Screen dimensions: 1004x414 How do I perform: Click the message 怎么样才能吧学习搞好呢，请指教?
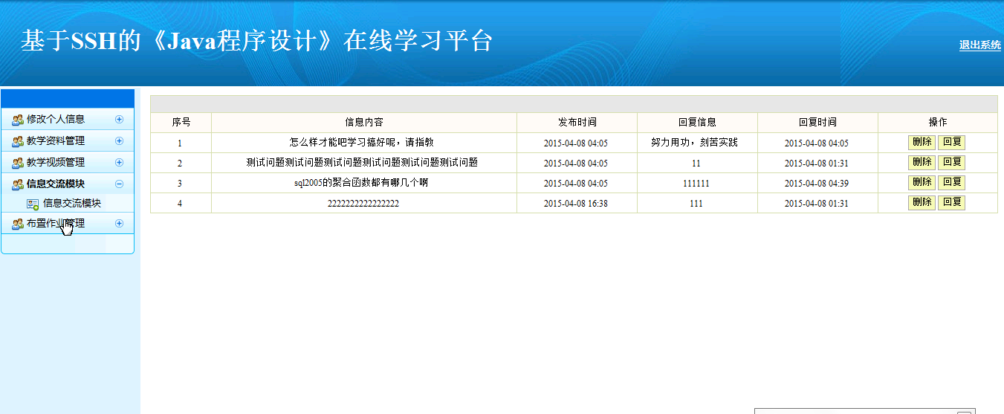pyautogui.click(x=362, y=143)
